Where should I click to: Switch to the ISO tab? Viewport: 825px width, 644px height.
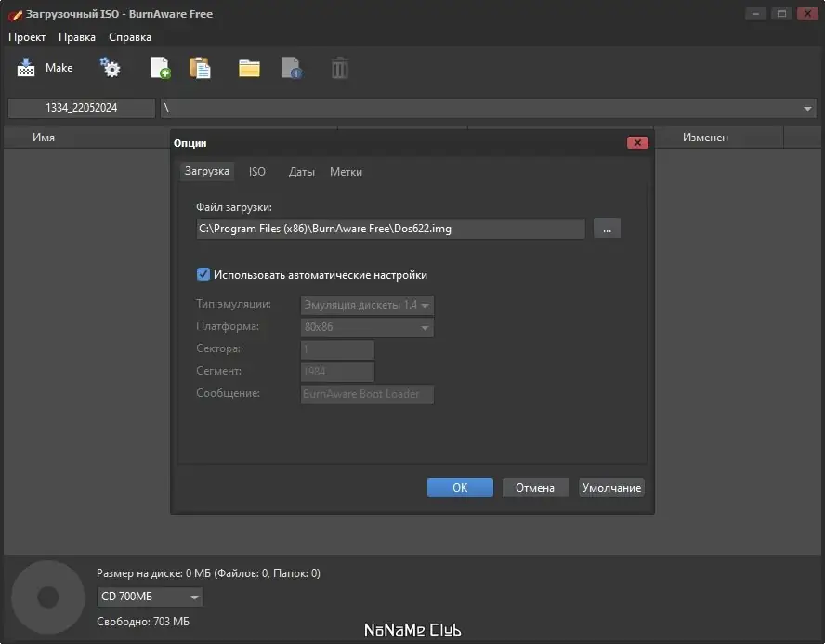[x=256, y=172]
